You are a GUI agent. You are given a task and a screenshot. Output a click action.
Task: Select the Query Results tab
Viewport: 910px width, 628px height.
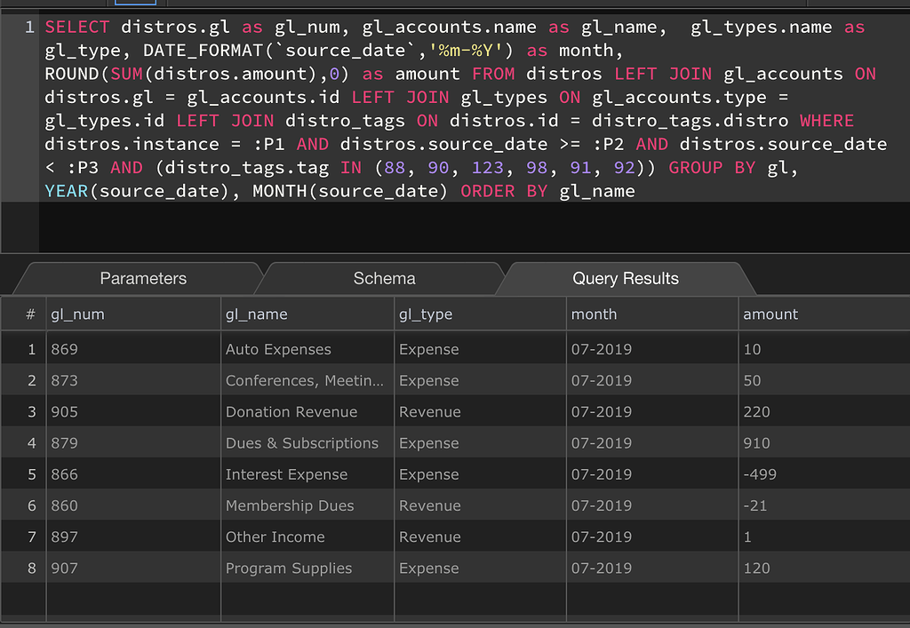[625, 278]
